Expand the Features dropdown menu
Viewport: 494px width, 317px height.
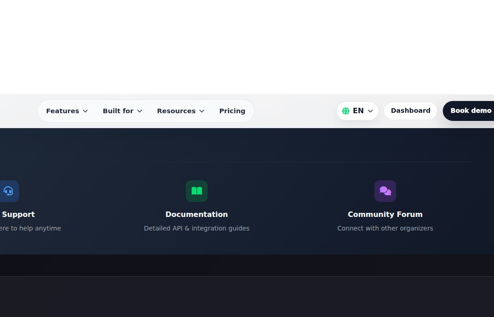click(67, 111)
